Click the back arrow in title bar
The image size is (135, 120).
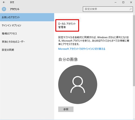[x=4, y=2]
